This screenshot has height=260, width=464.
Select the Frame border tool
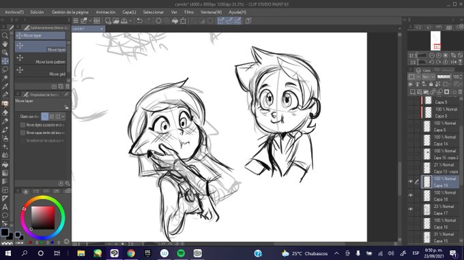pyautogui.click(x=5, y=190)
